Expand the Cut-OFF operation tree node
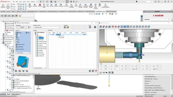 pos(10,84)
